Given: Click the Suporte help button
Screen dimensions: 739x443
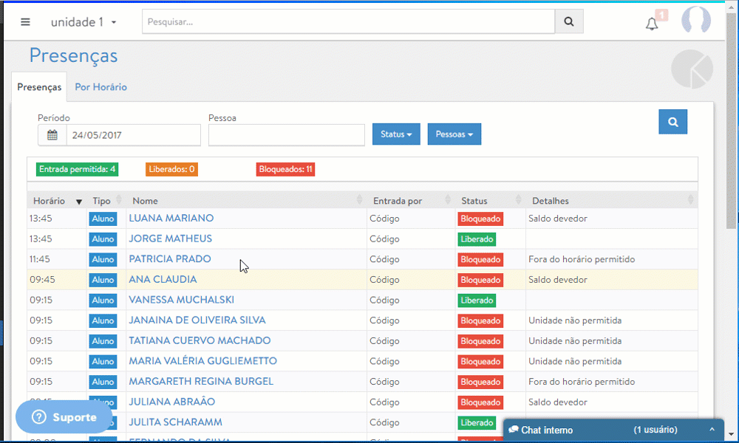Looking at the screenshot, I should (64, 417).
